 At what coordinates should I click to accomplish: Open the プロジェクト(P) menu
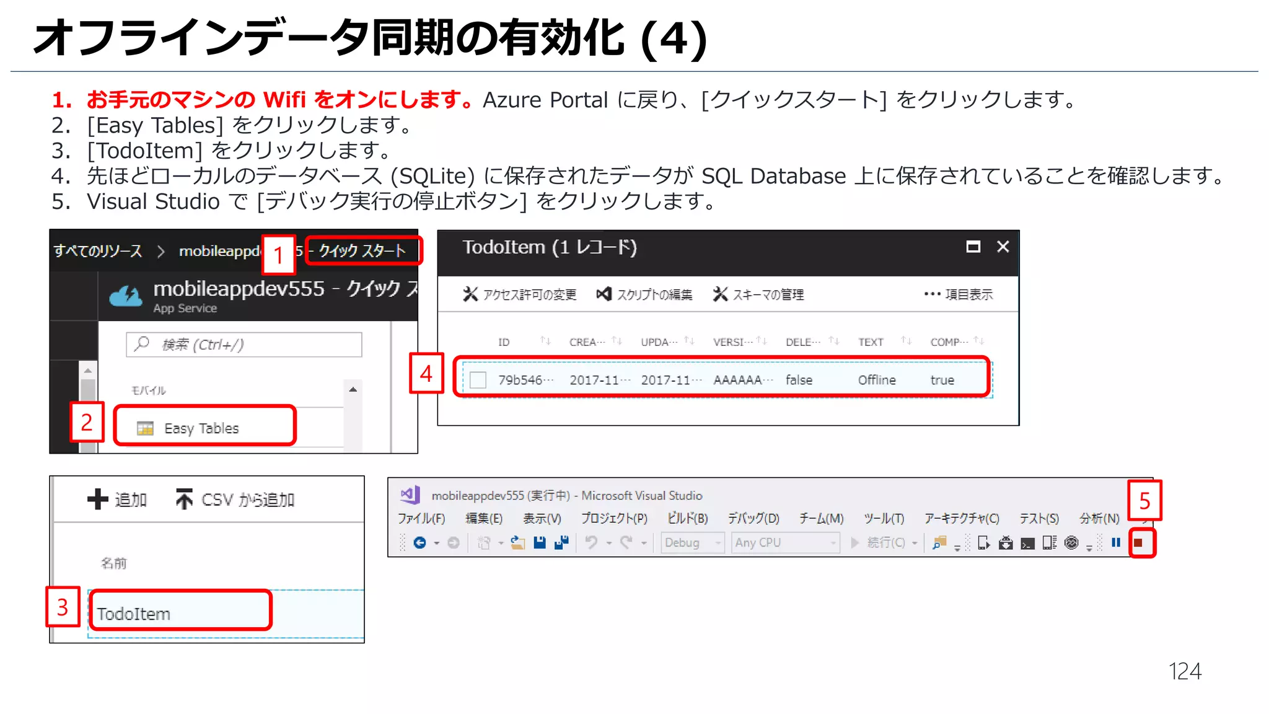614,518
